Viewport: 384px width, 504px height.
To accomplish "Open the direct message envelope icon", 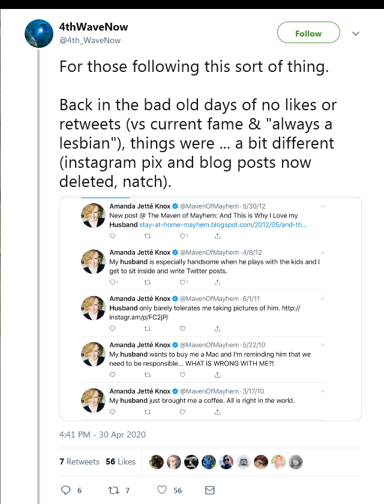I will (210, 490).
